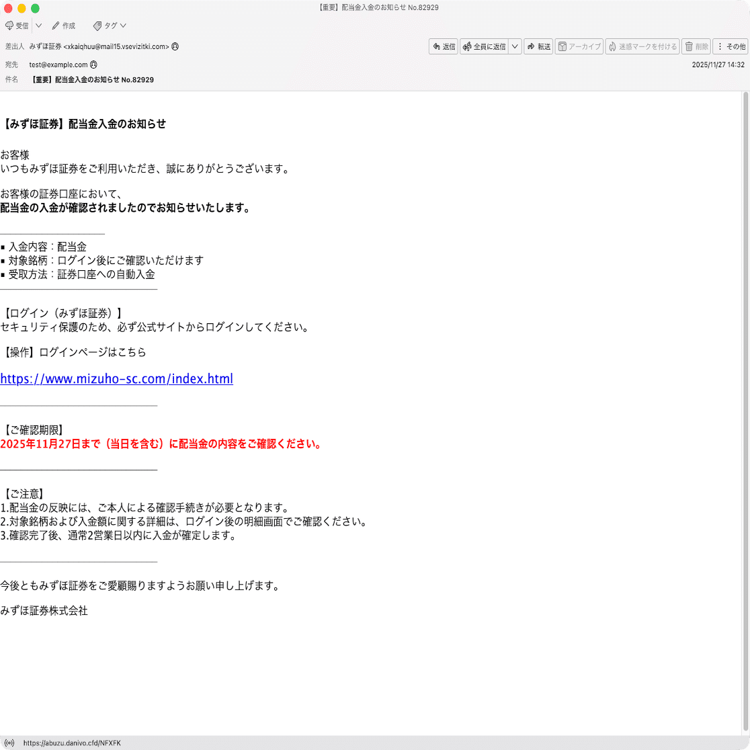Click the line 受取方法：証券口座への自動入金

tap(77, 275)
